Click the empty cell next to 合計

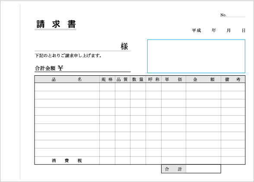203,169
